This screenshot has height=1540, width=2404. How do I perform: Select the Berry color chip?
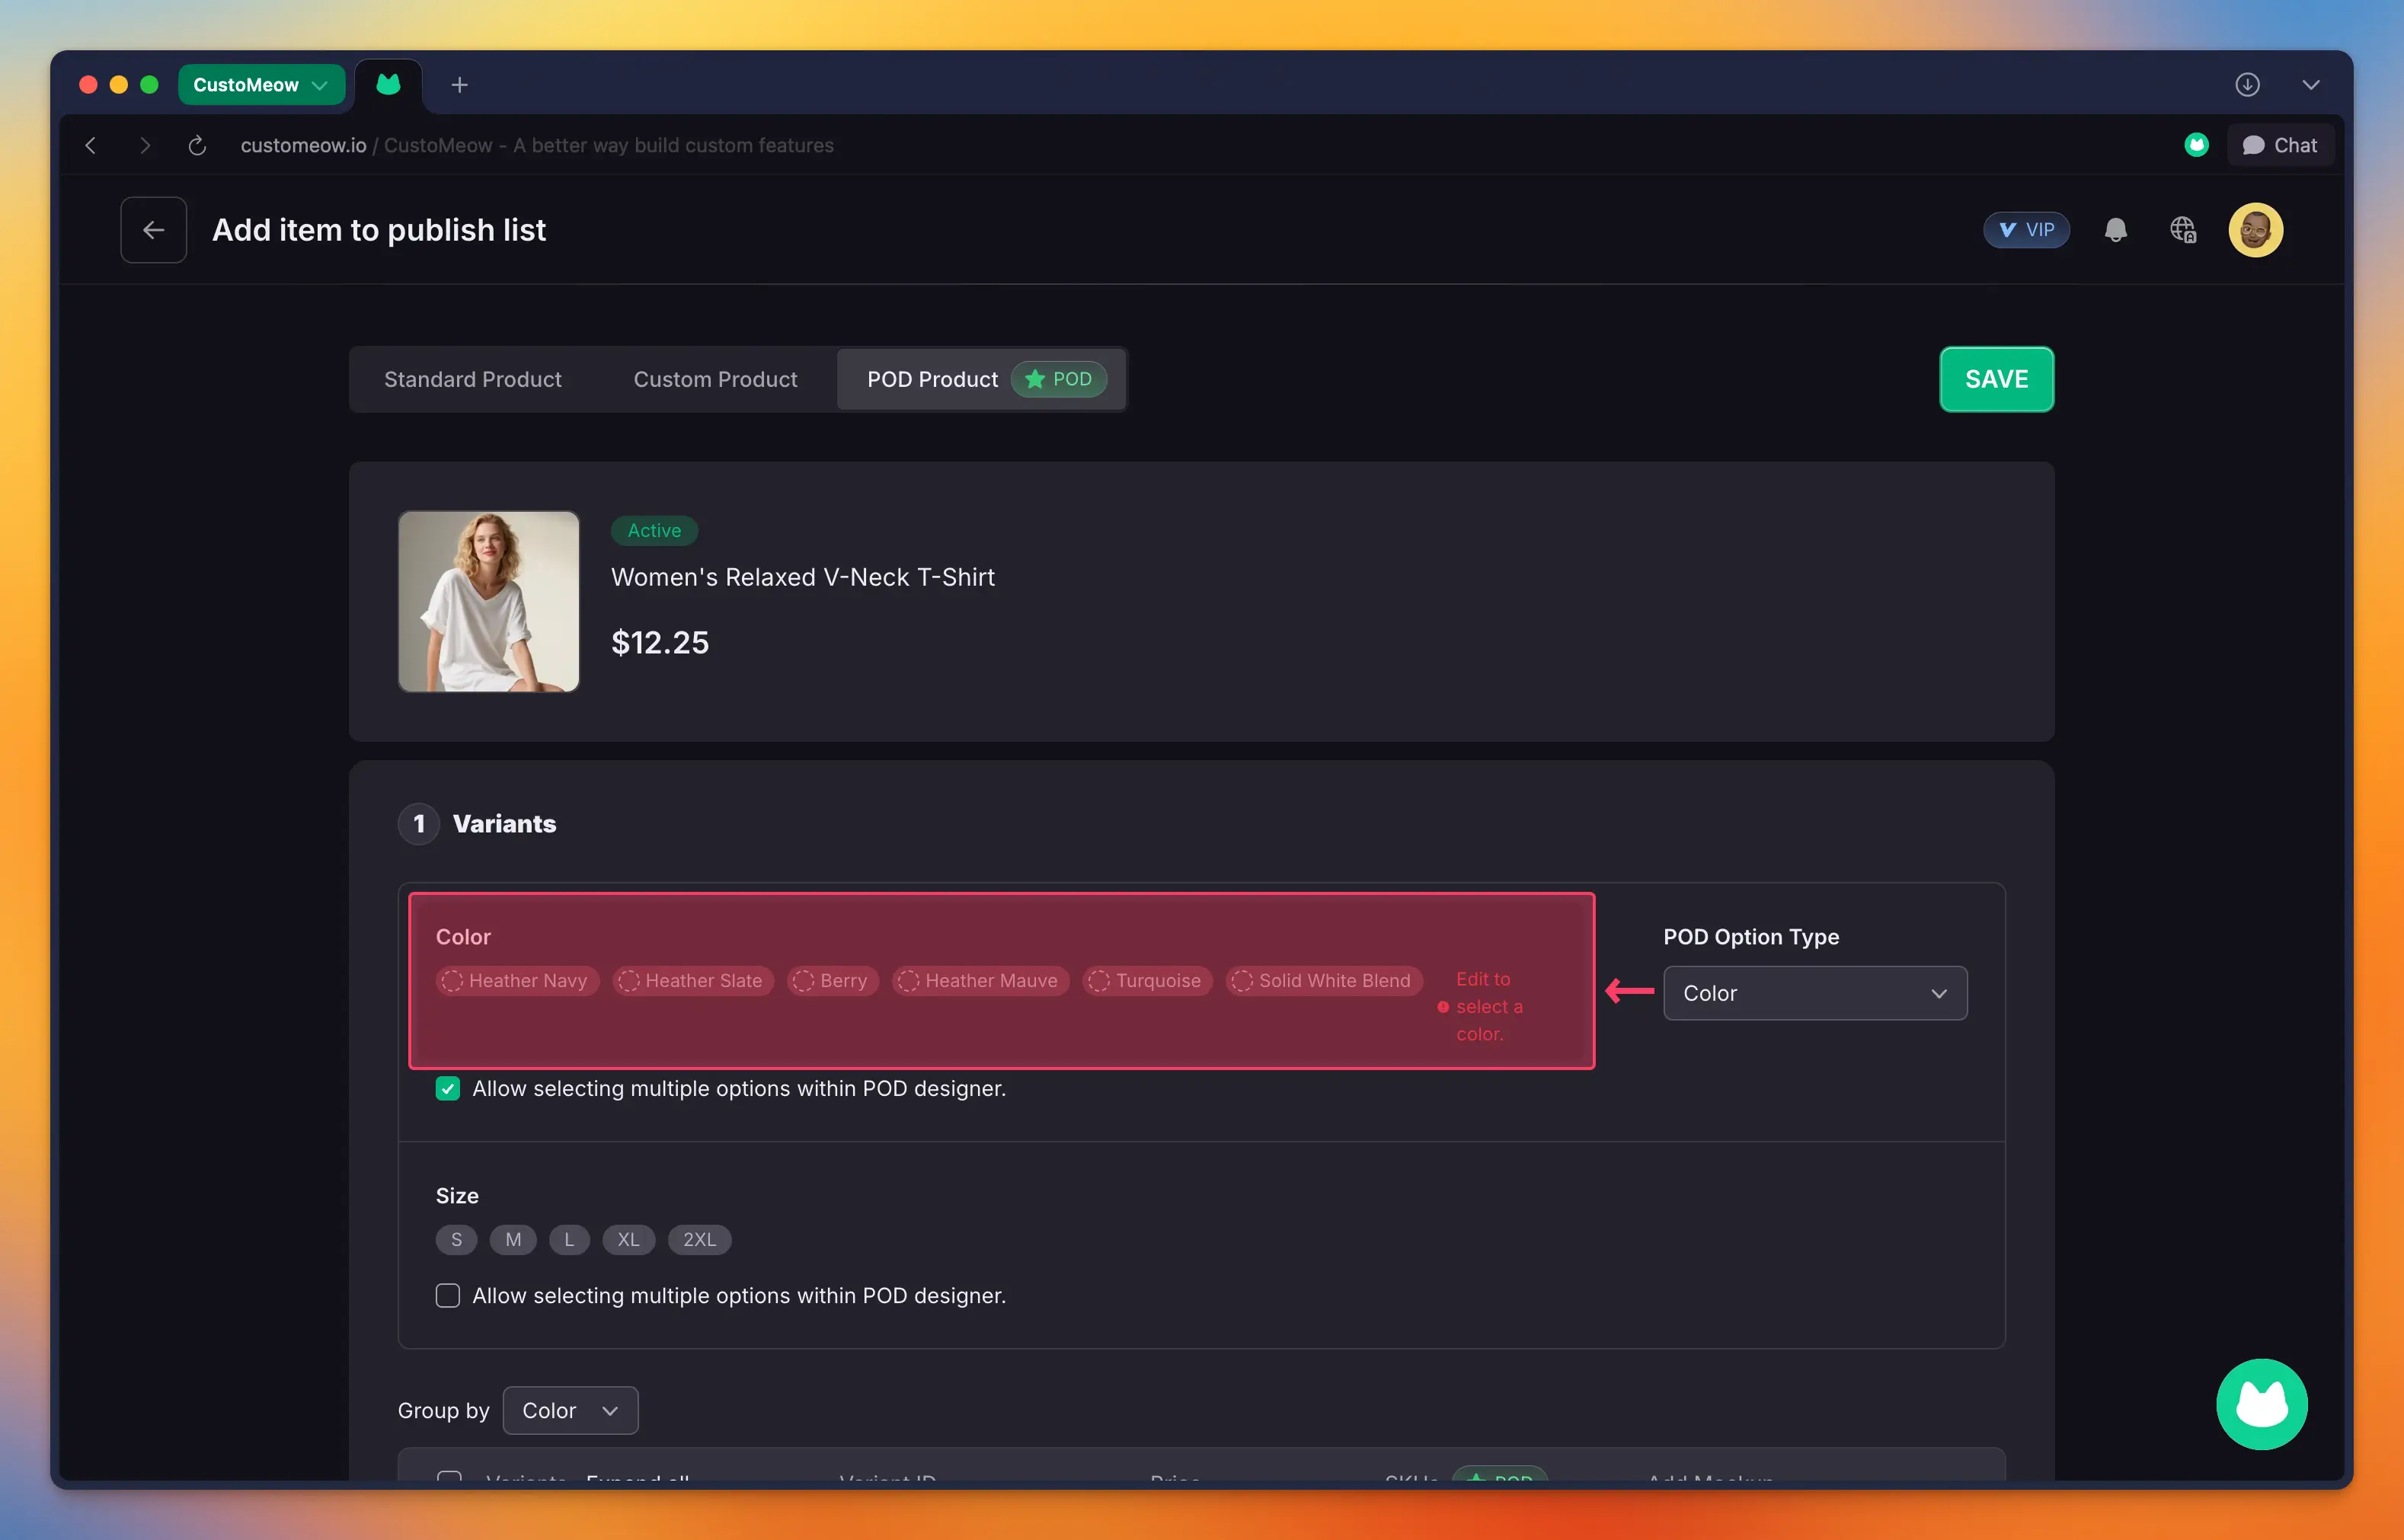click(833, 981)
